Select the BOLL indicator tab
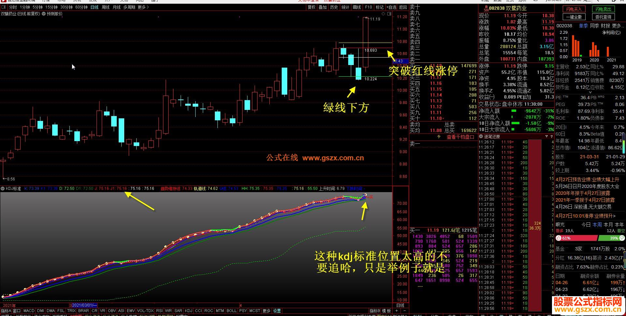Image resolution: width=626 pixels, height=316 pixels. pos(231,311)
